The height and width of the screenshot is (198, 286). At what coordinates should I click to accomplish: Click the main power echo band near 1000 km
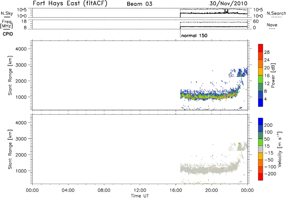tap(210, 96)
